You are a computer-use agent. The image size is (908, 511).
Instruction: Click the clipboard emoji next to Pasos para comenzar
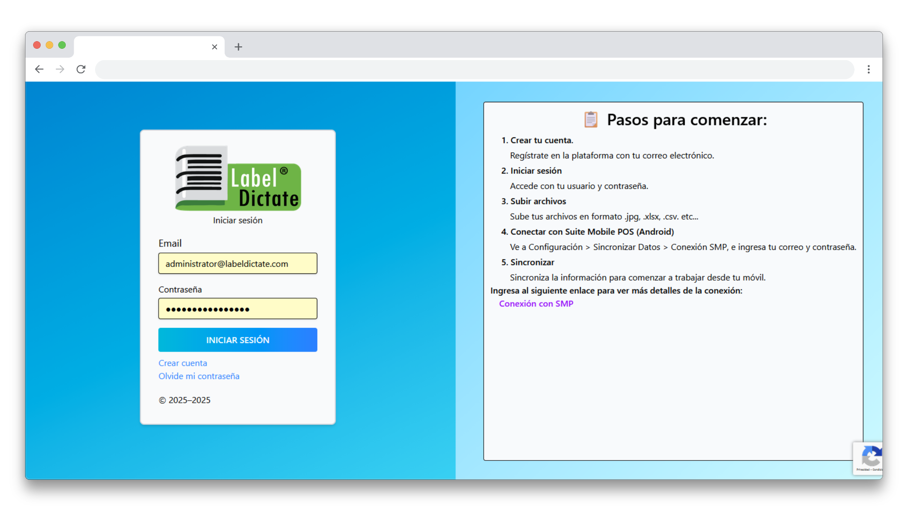coord(591,119)
